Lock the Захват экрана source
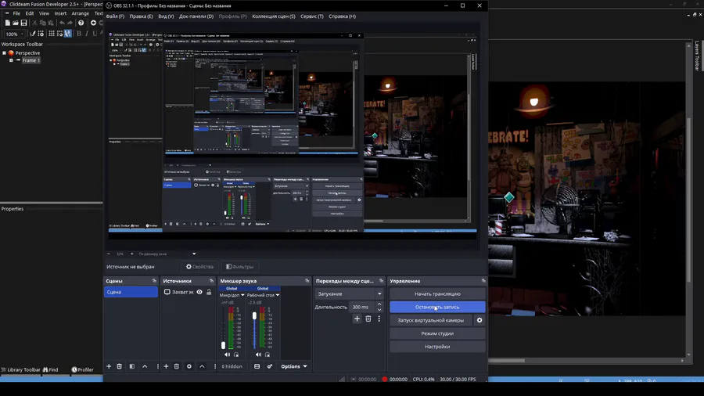The width and height of the screenshot is (704, 396). click(209, 292)
